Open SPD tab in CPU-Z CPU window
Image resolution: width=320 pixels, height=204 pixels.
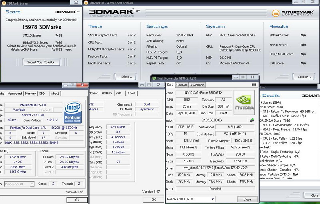tap(42, 94)
